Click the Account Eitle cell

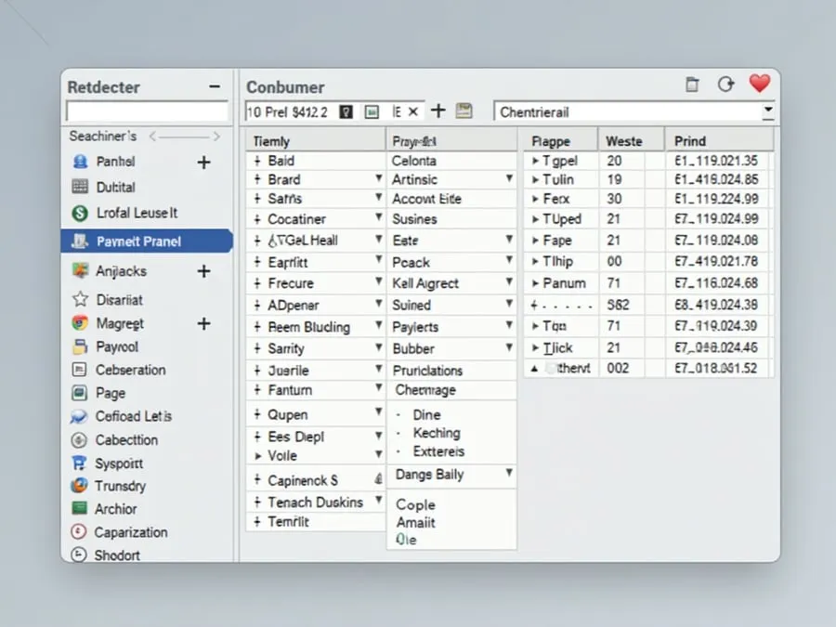(x=451, y=199)
